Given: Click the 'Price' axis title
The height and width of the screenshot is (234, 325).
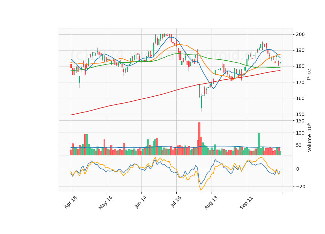Looking at the screenshot, I should tap(309, 74).
